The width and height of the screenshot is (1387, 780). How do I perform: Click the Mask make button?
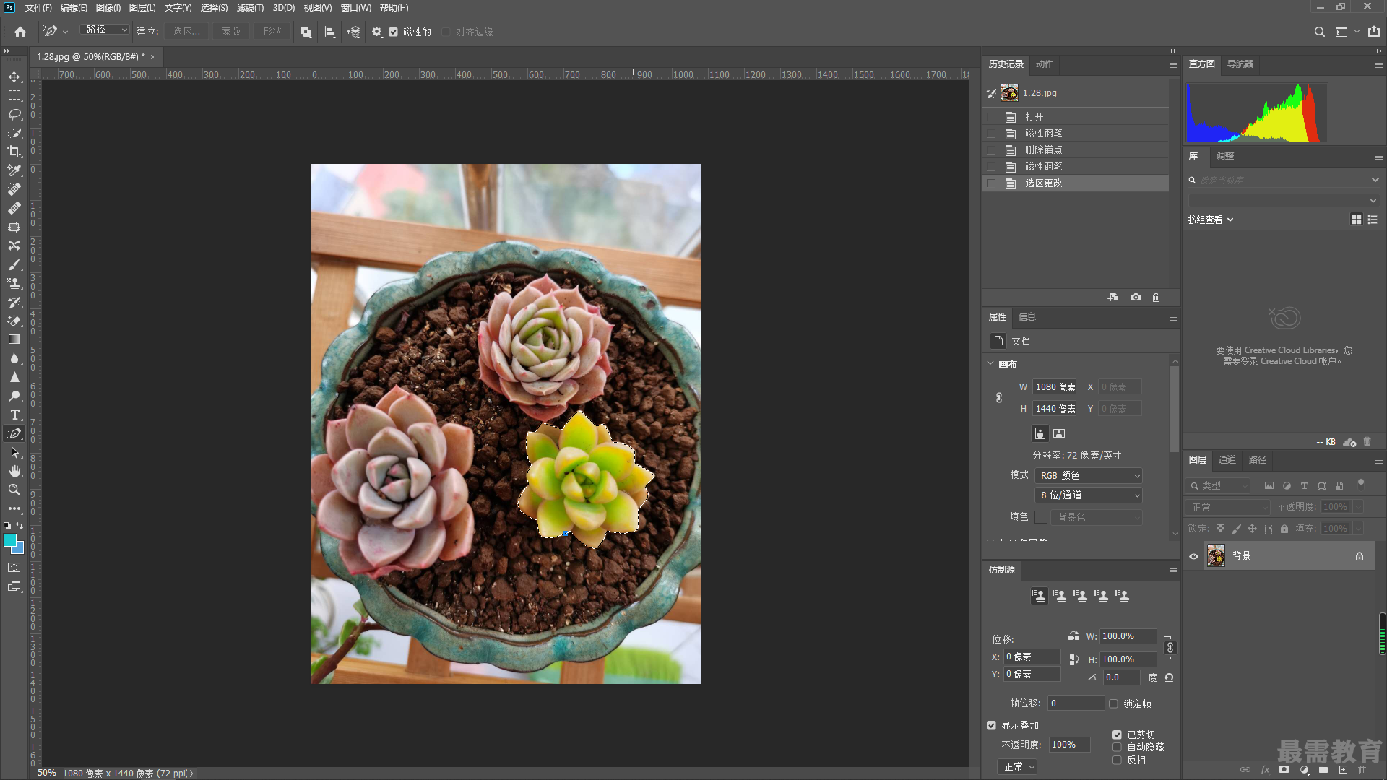(231, 32)
